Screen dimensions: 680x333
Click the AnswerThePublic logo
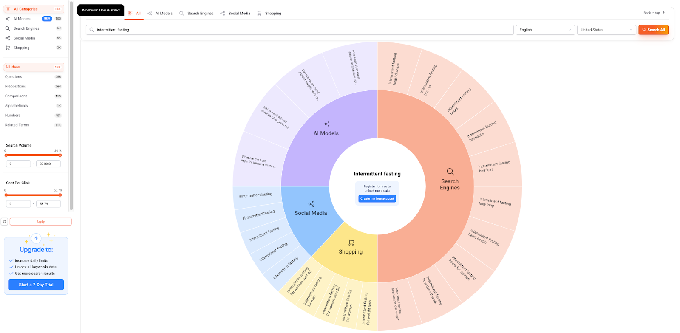click(x=101, y=10)
